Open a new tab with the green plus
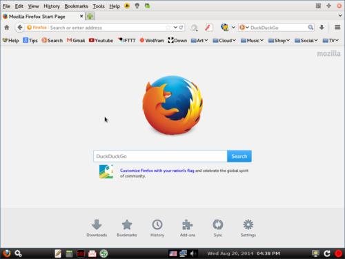 [x=90, y=17]
